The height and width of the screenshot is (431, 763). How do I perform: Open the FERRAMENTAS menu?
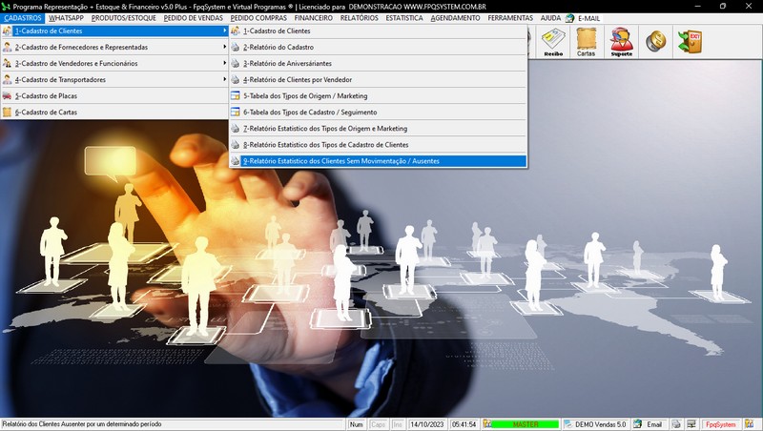(x=510, y=18)
